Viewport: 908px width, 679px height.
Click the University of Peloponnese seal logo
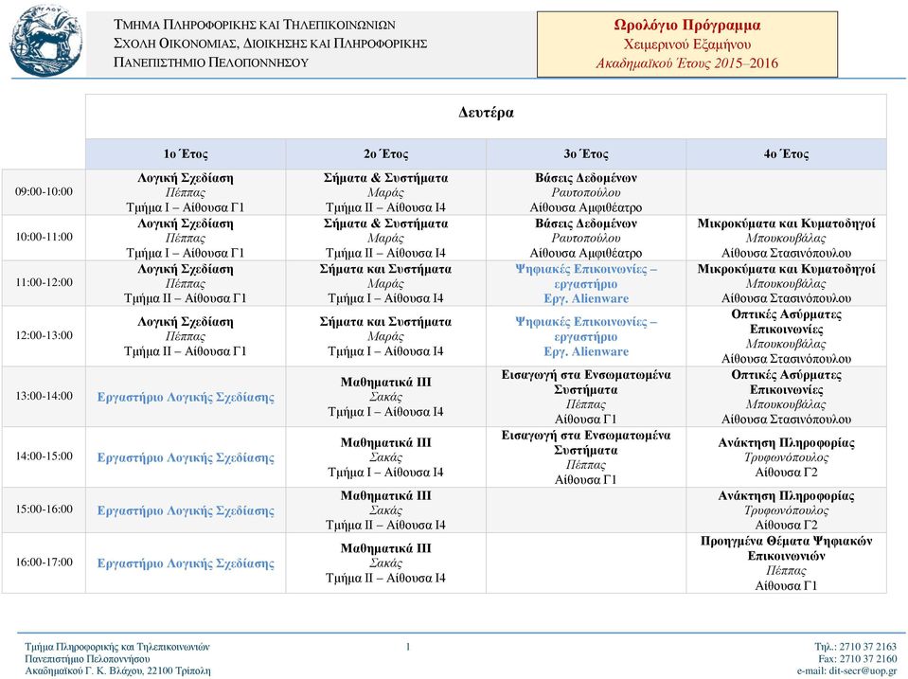45,41
